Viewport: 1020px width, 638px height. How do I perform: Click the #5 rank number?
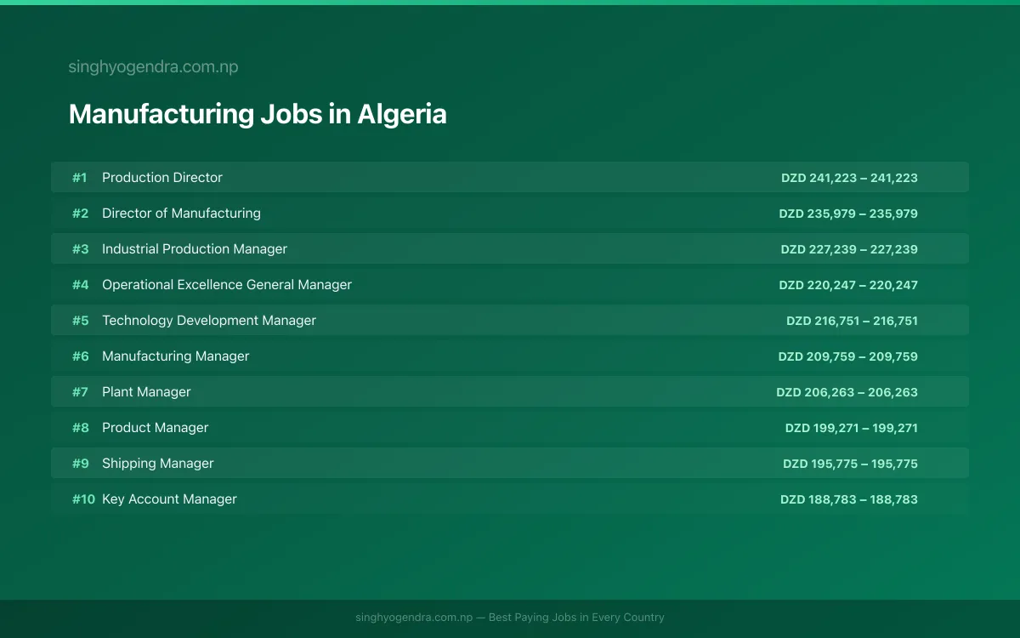pyautogui.click(x=80, y=321)
